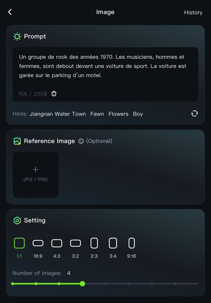This screenshot has height=303, width=211.
Task: Click the Setting hexagon icon
Action: tap(17, 220)
